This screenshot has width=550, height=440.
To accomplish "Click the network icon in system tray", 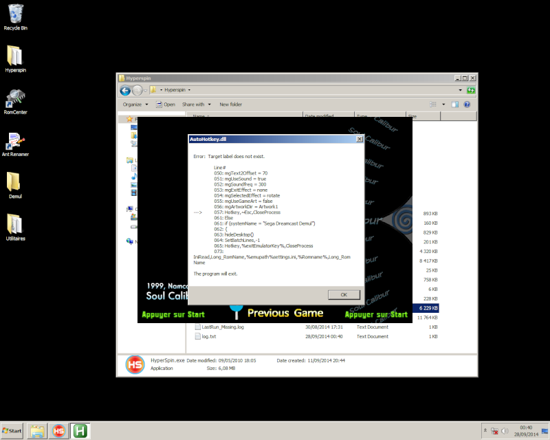I will click(494, 431).
